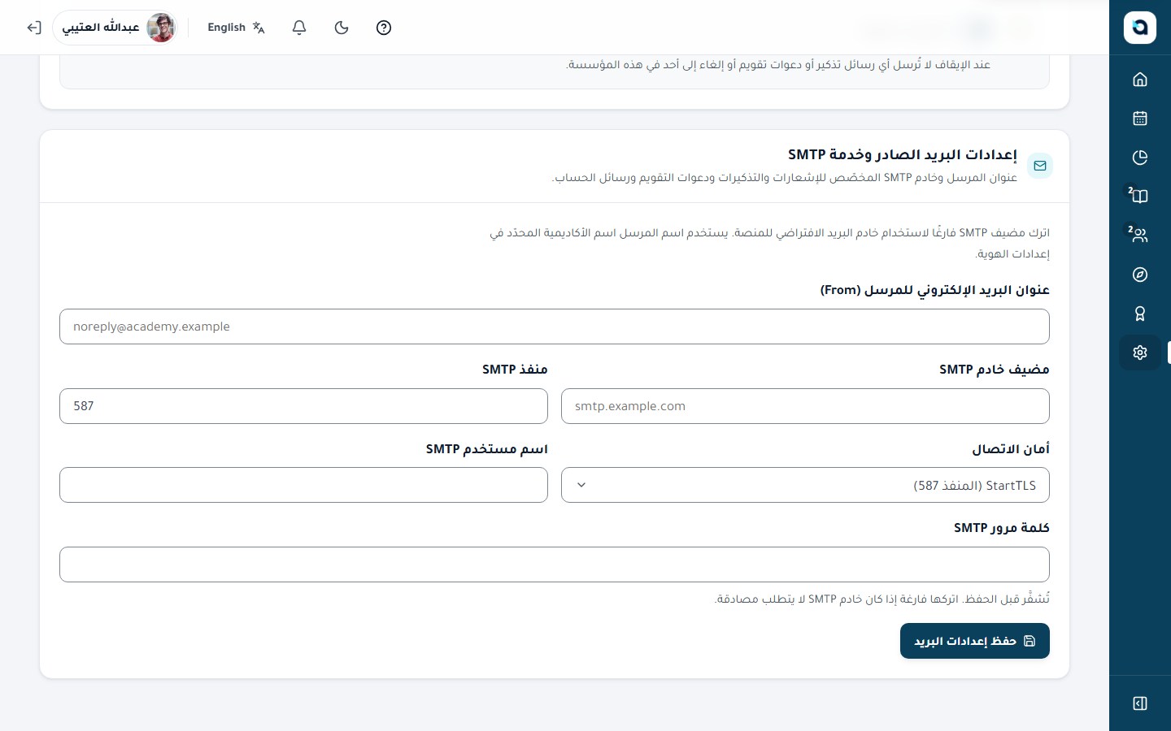The image size is (1171, 731).
Task: Open the award badge icon in sidebar
Action: click(1140, 314)
